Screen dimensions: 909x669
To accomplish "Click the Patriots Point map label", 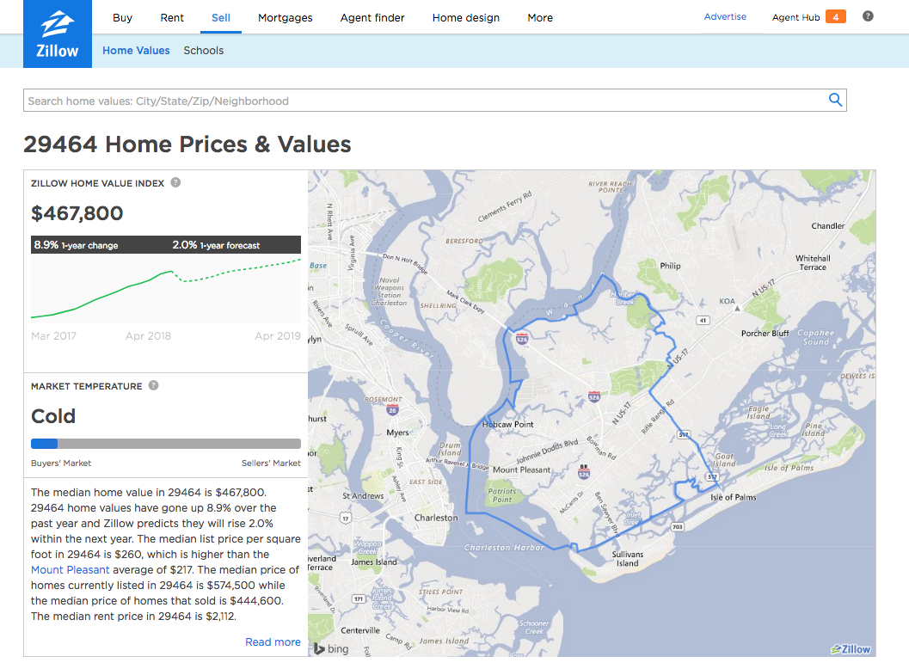I will point(502,495).
